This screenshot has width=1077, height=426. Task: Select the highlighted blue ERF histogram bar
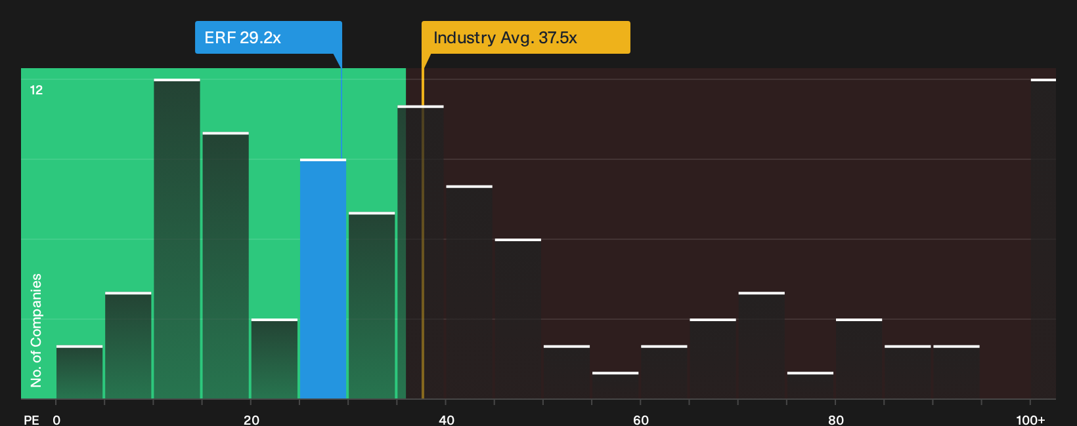[323, 279]
